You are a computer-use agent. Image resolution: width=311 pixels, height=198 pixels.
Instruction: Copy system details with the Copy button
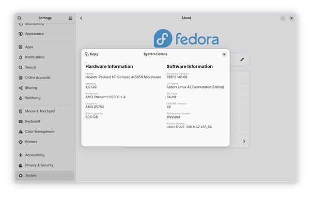pos(91,54)
